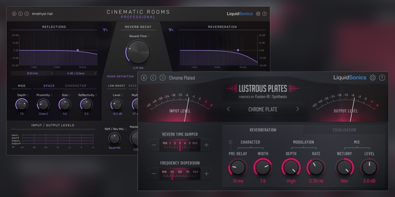Click the Refl / Rev Mix knob
The height and width of the screenshot is (197, 395).
pyautogui.click(x=115, y=138)
